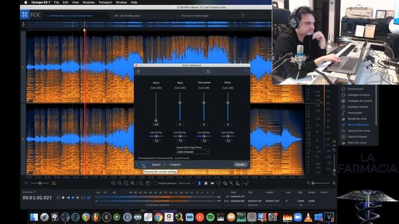Click the Percussion gain slider handle
399x224 pixels.
click(204, 103)
